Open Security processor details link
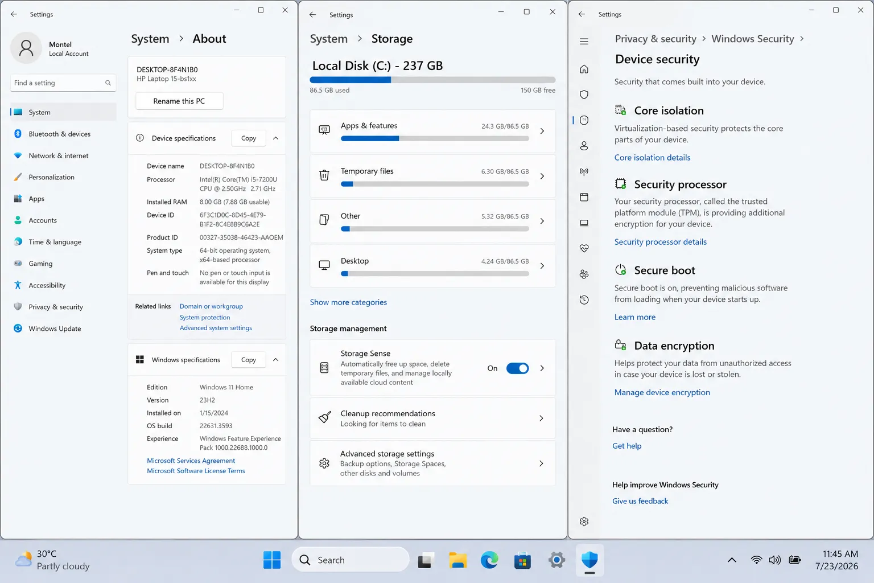The height and width of the screenshot is (583, 874). pos(660,242)
